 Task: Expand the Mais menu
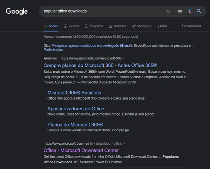pyautogui.click(x=162, y=26)
